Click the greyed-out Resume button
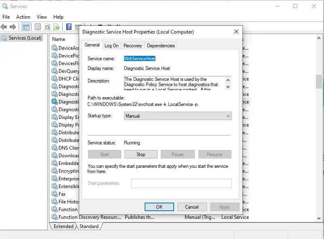 pos(215,154)
